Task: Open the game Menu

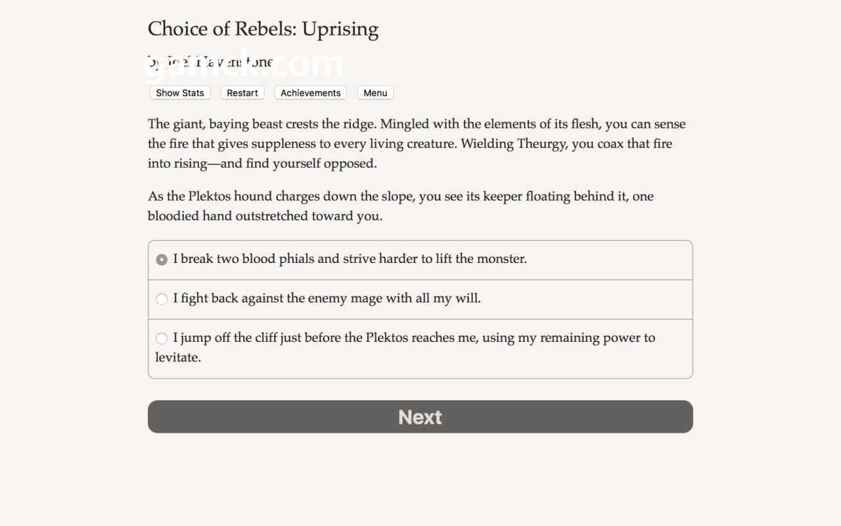Action: point(375,93)
